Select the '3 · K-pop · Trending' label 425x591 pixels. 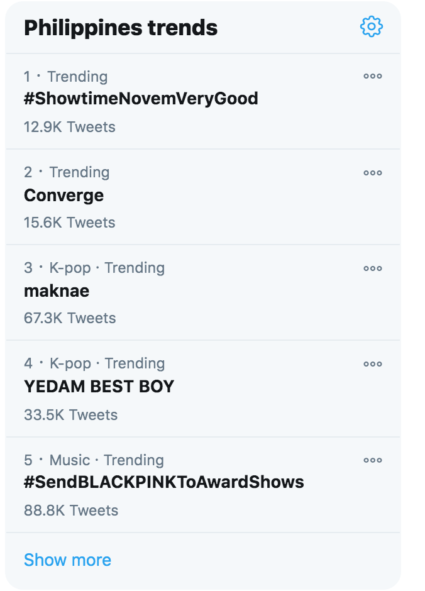pos(94,268)
